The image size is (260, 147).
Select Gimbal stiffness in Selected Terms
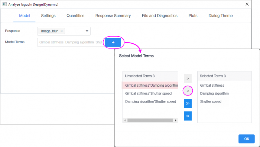tap(212, 85)
